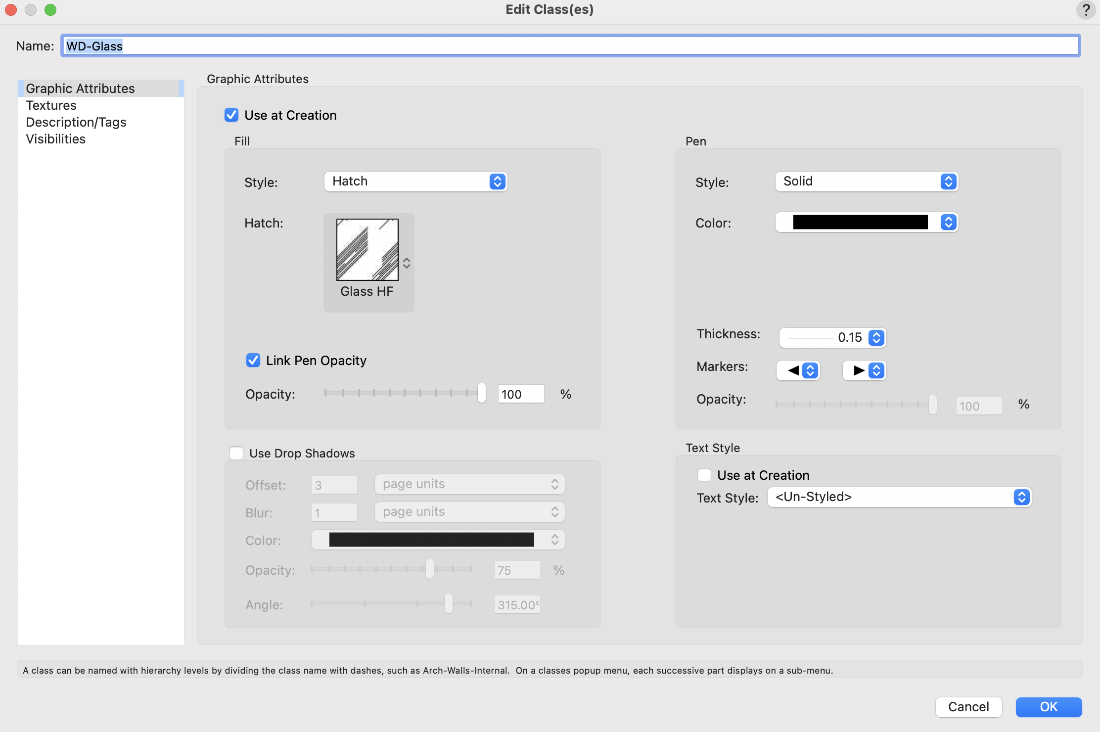Enable Use Drop Shadows
The height and width of the screenshot is (732, 1100).
point(236,454)
